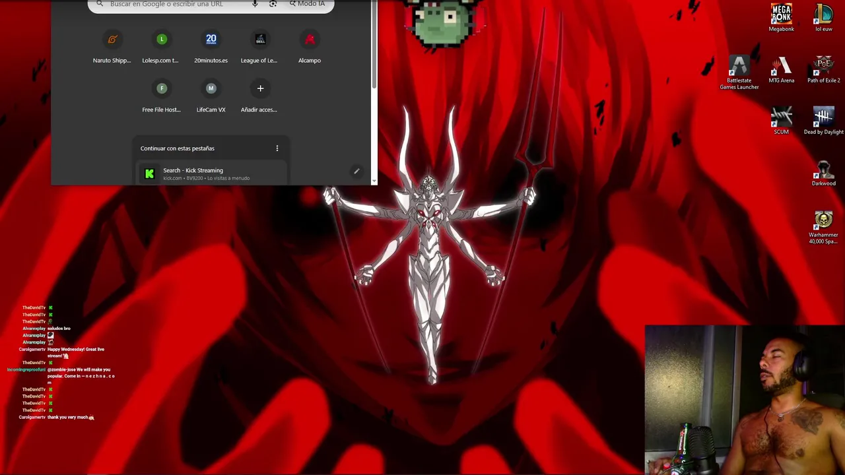Open the Naruto Shipp... shortcut
This screenshot has width=845, height=475.
[x=112, y=47]
